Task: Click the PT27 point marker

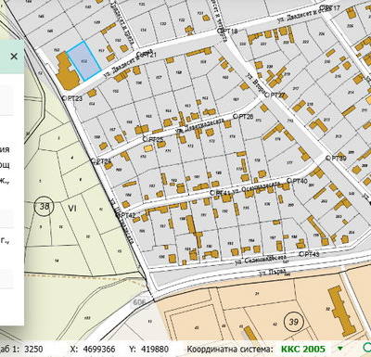Action: 267,95
